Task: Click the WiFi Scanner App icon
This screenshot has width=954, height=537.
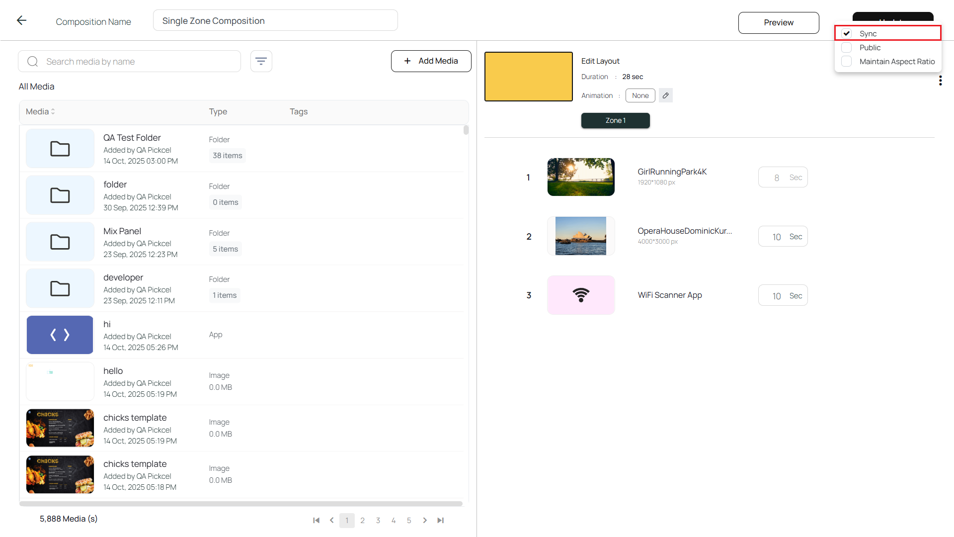Action: [581, 295]
